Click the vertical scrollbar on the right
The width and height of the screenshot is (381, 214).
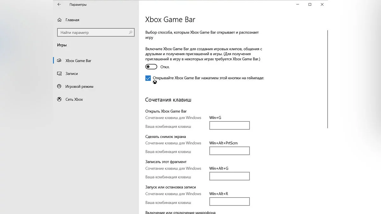click(327, 79)
